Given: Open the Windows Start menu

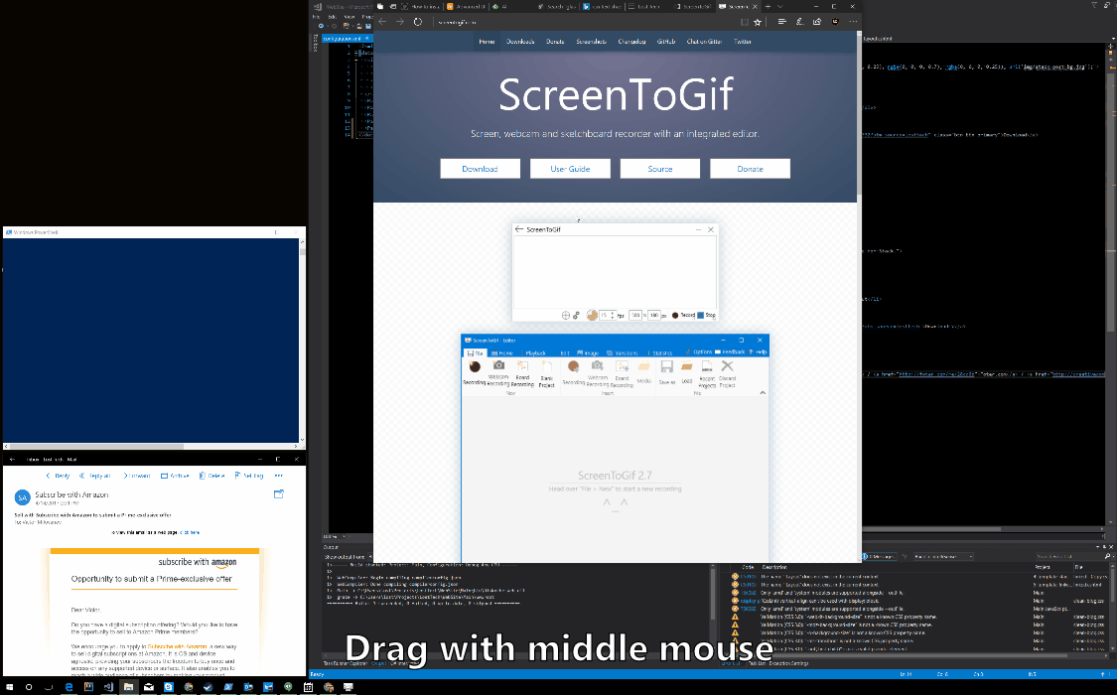Looking at the screenshot, I should [9, 687].
